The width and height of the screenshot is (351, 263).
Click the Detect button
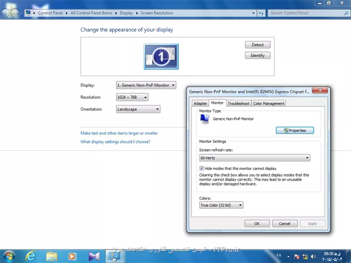(x=258, y=45)
